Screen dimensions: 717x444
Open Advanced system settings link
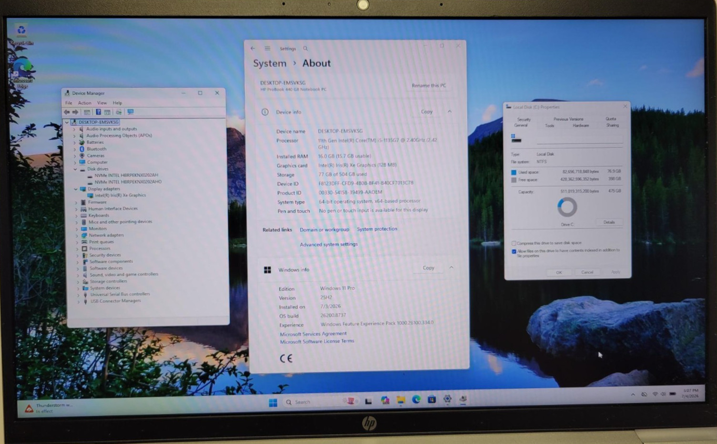tap(328, 244)
